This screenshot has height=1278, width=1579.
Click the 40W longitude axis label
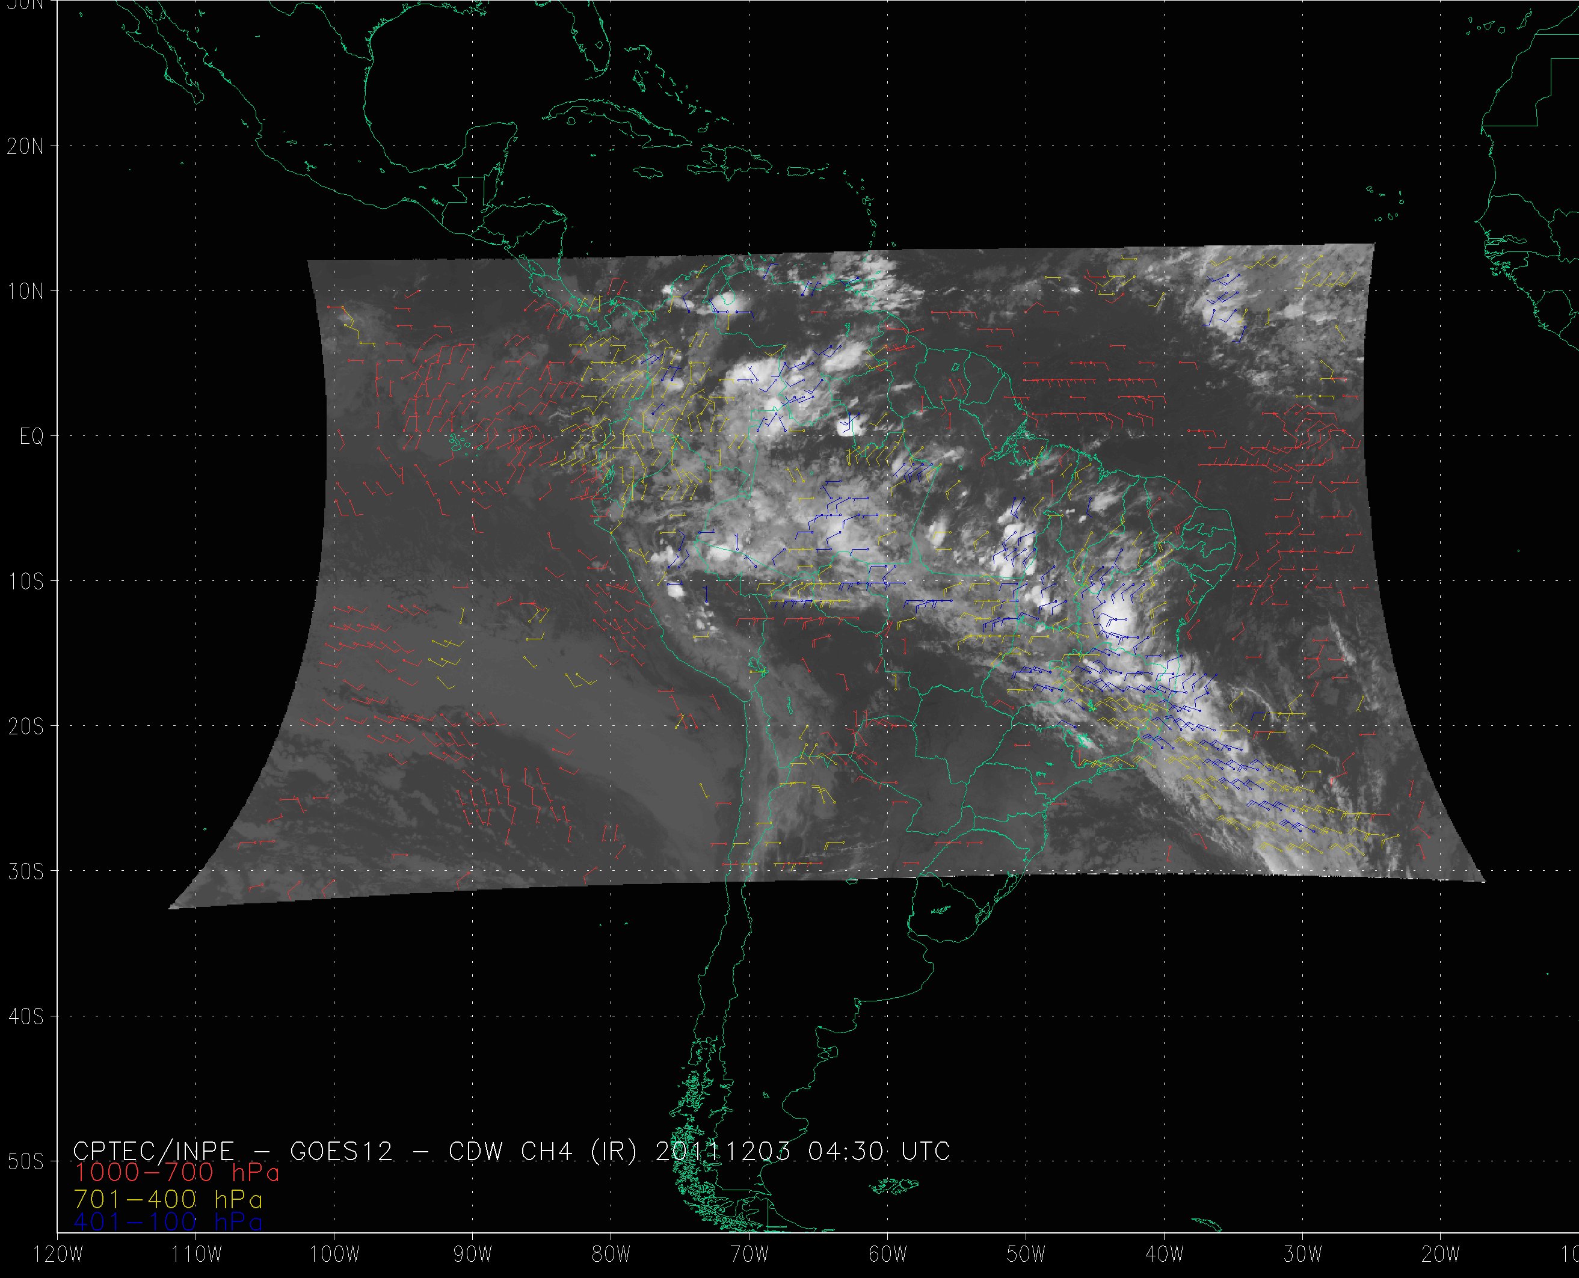click(x=1165, y=1255)
